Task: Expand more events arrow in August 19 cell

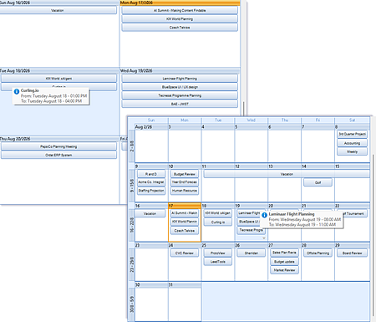Action: (264, 238)
